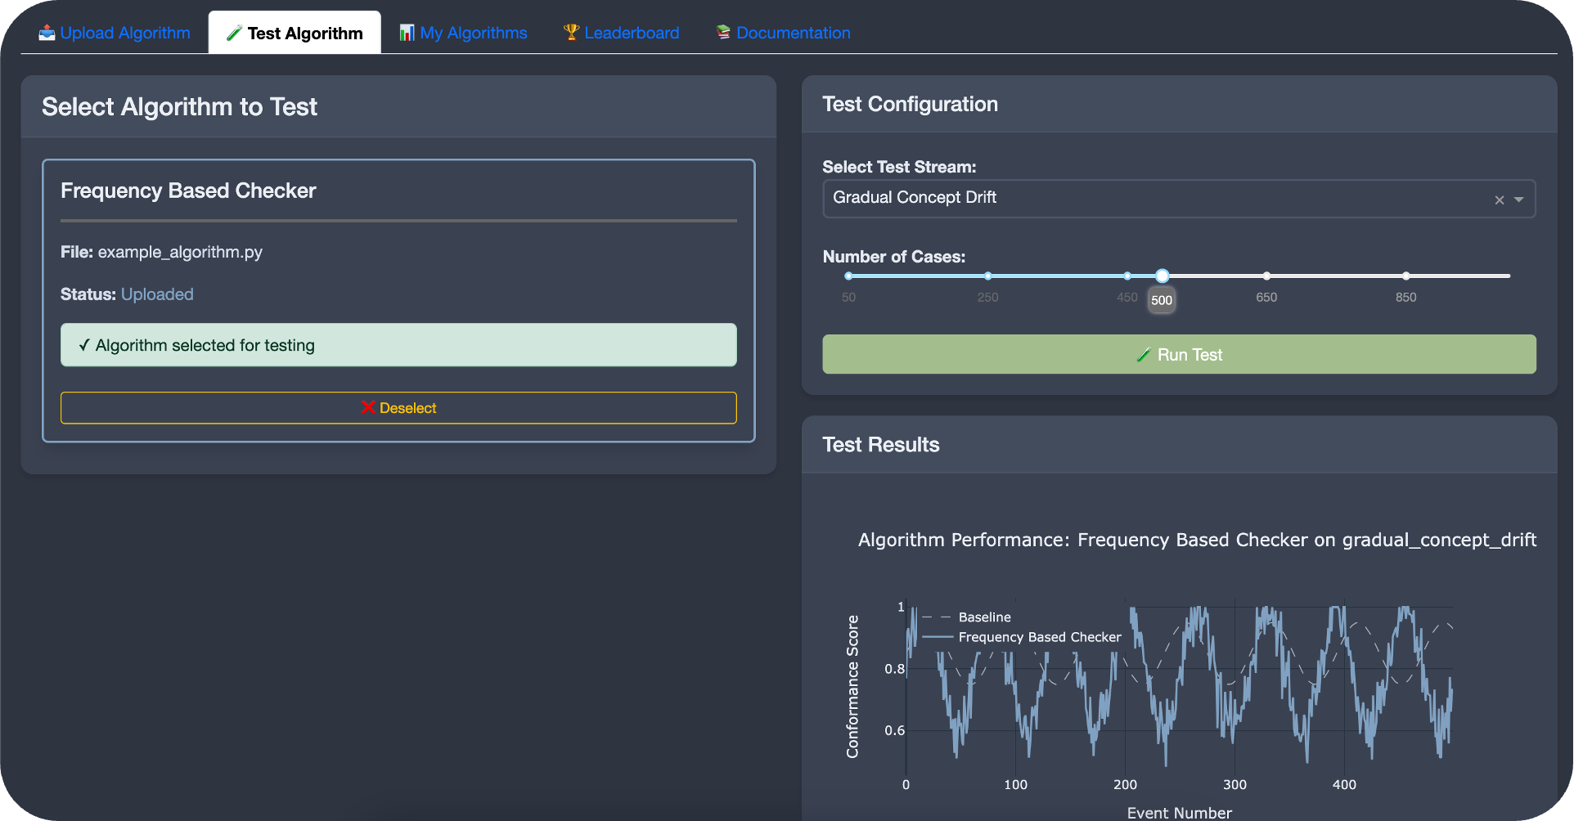Image resolution: width=1574 pixels, height=821 pixels.
Task: Open the Select Test Stream combo box
Action: coord(1145,199)
